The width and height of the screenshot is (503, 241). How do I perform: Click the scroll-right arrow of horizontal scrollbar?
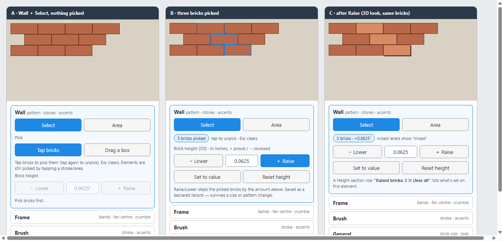[x=494, y=238]
